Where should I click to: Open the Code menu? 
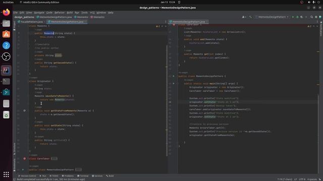(49, 13)
